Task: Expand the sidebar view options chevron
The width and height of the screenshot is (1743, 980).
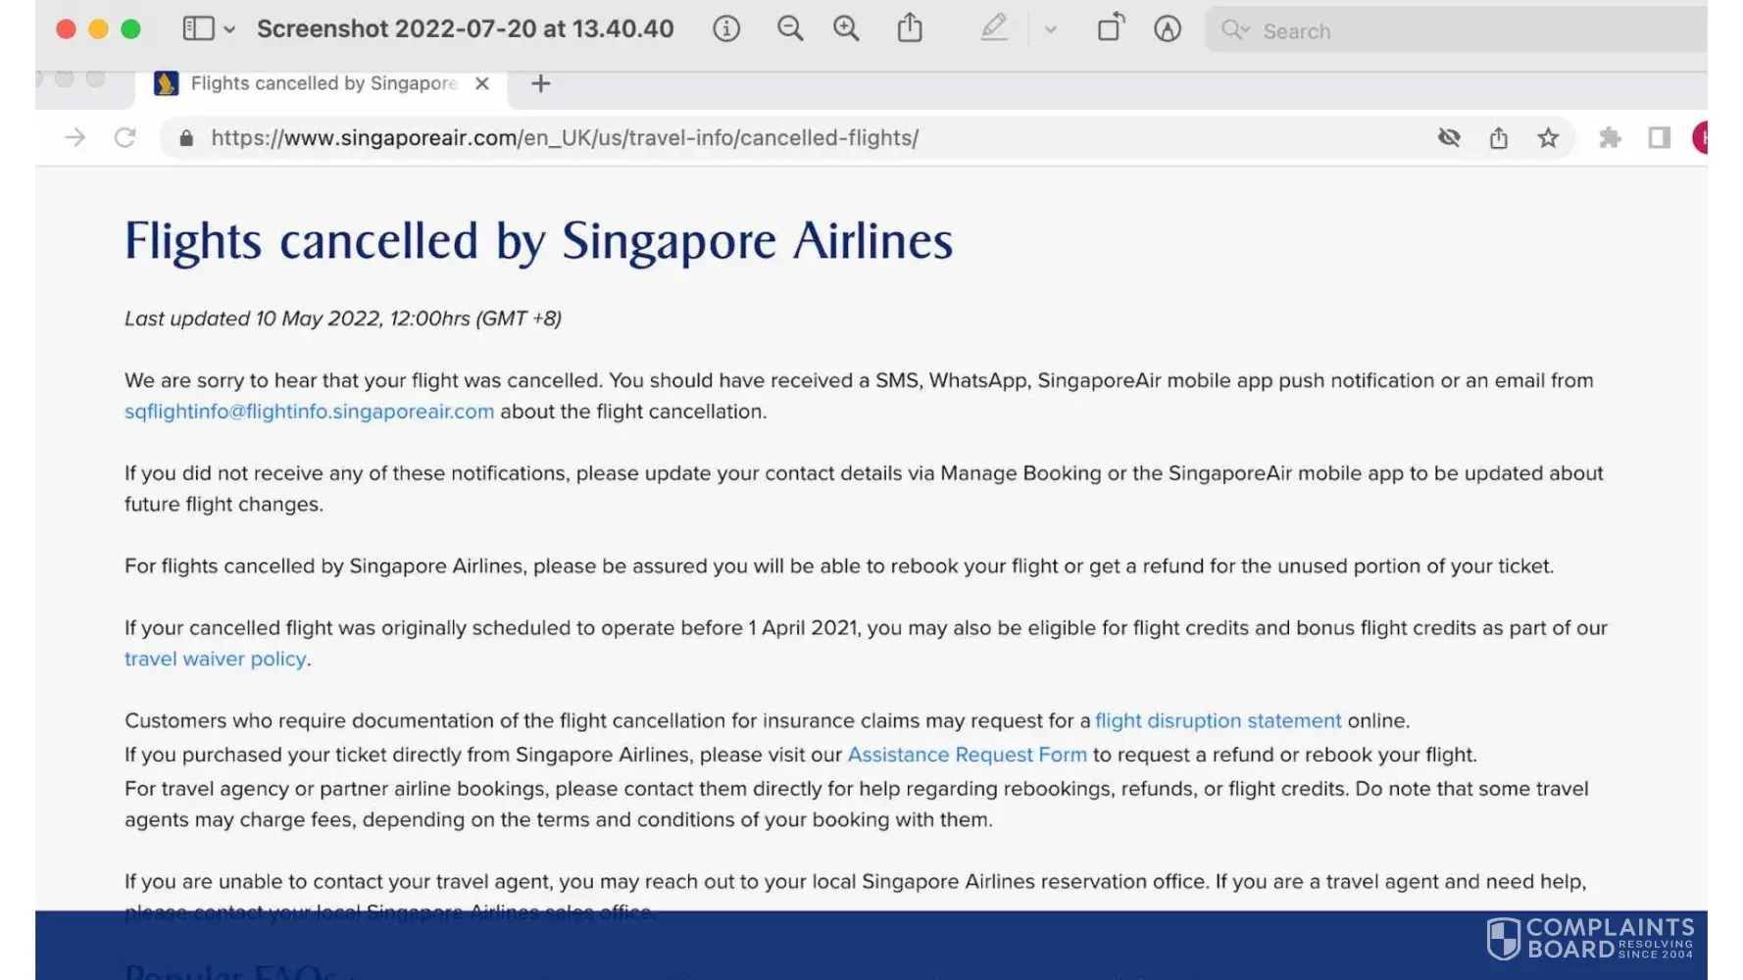Action: [x=229, y=30]
